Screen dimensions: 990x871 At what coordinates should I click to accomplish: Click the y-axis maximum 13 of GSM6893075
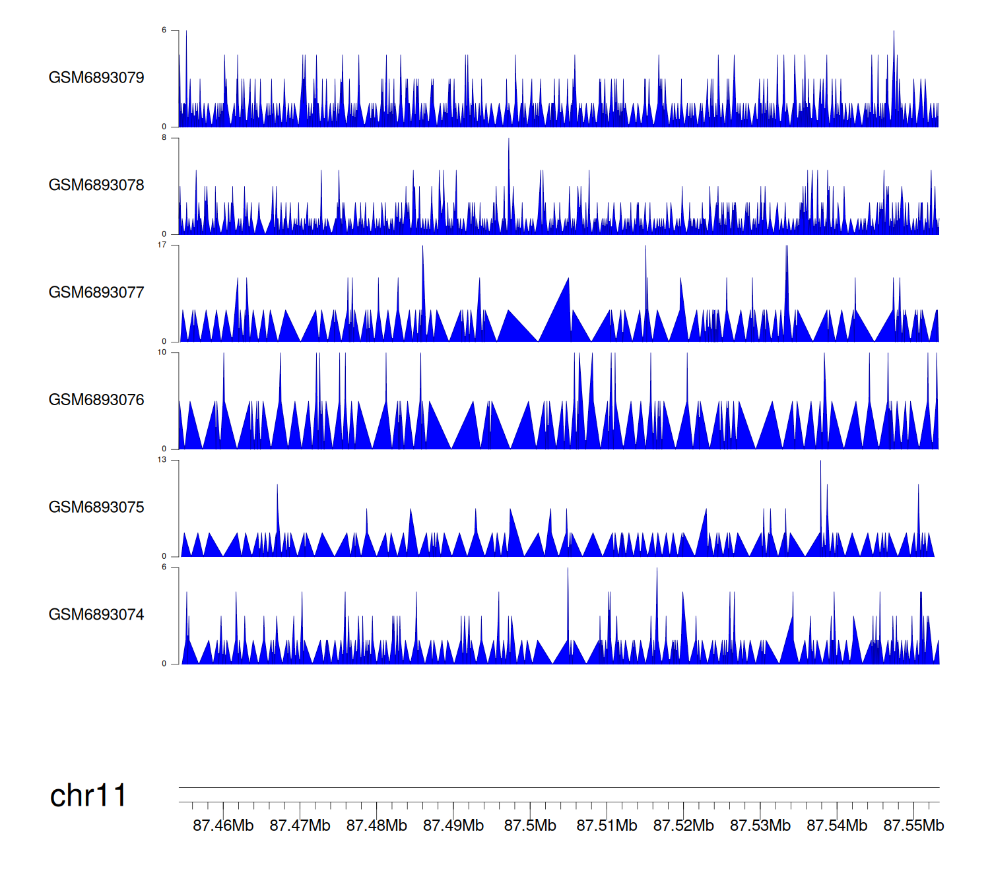pos(162,460)
